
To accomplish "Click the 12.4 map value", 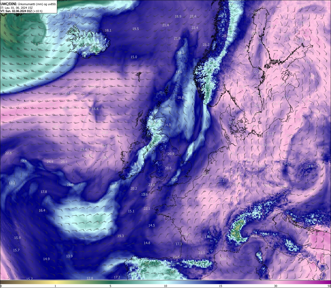I will pyautogui.click(x=23, y=161).
